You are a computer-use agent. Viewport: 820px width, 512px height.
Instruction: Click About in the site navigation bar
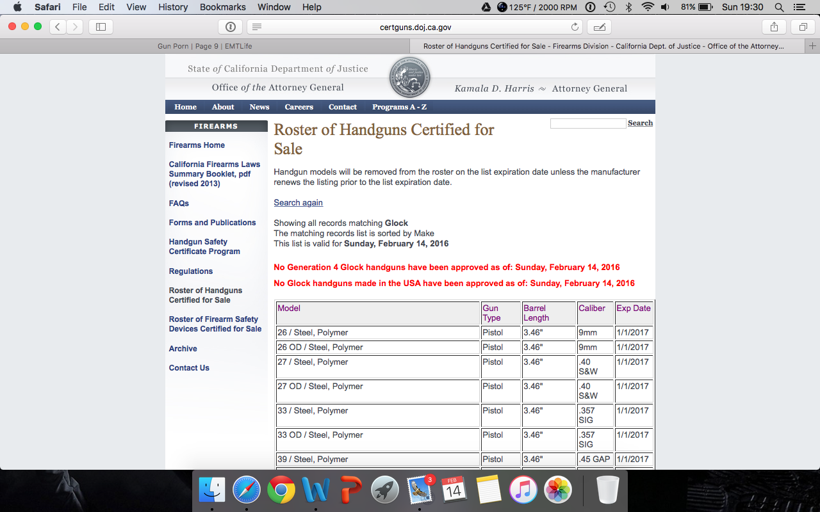223,107
